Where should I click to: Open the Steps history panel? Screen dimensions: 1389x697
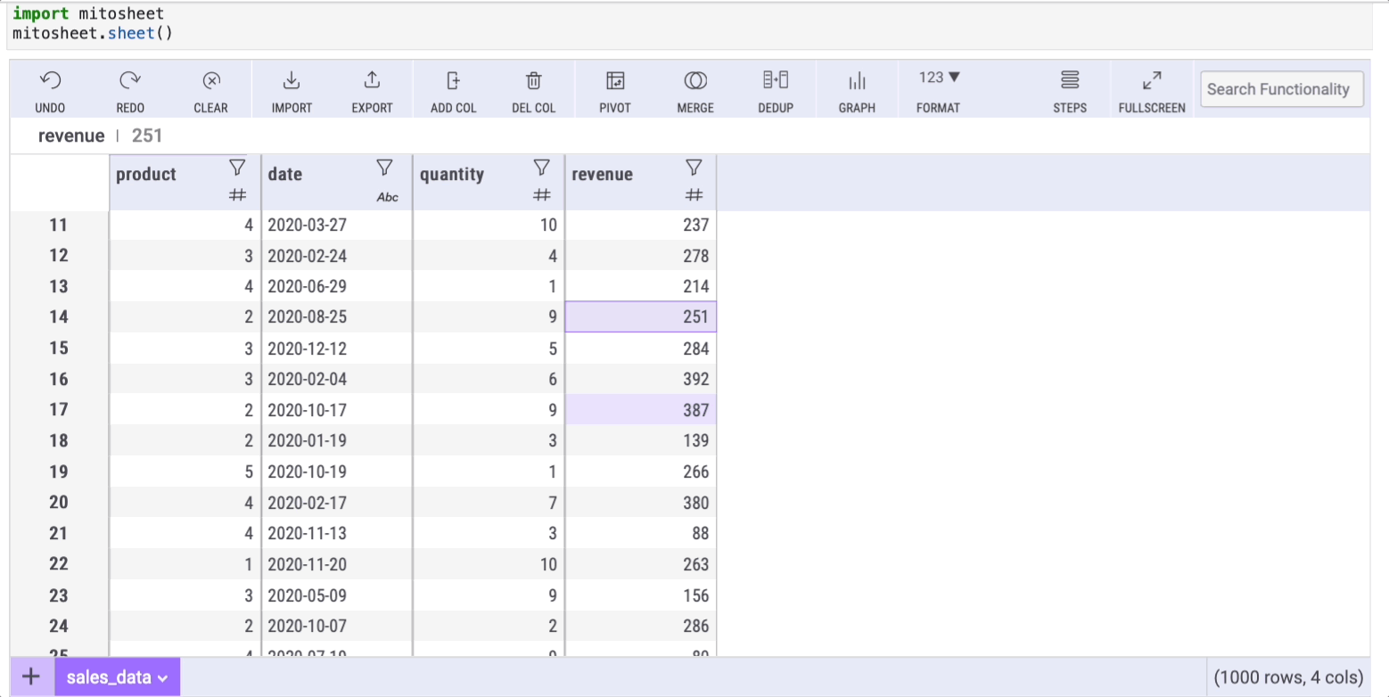(x=1070, y=81)
